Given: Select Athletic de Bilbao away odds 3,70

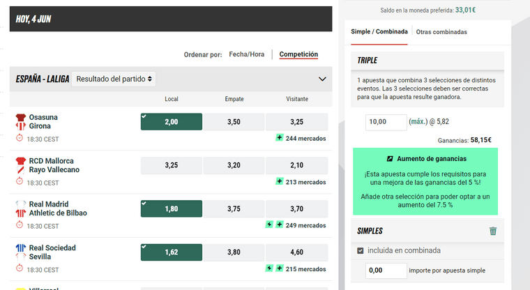Looking at the screenshot, I should tap(297, 208).
